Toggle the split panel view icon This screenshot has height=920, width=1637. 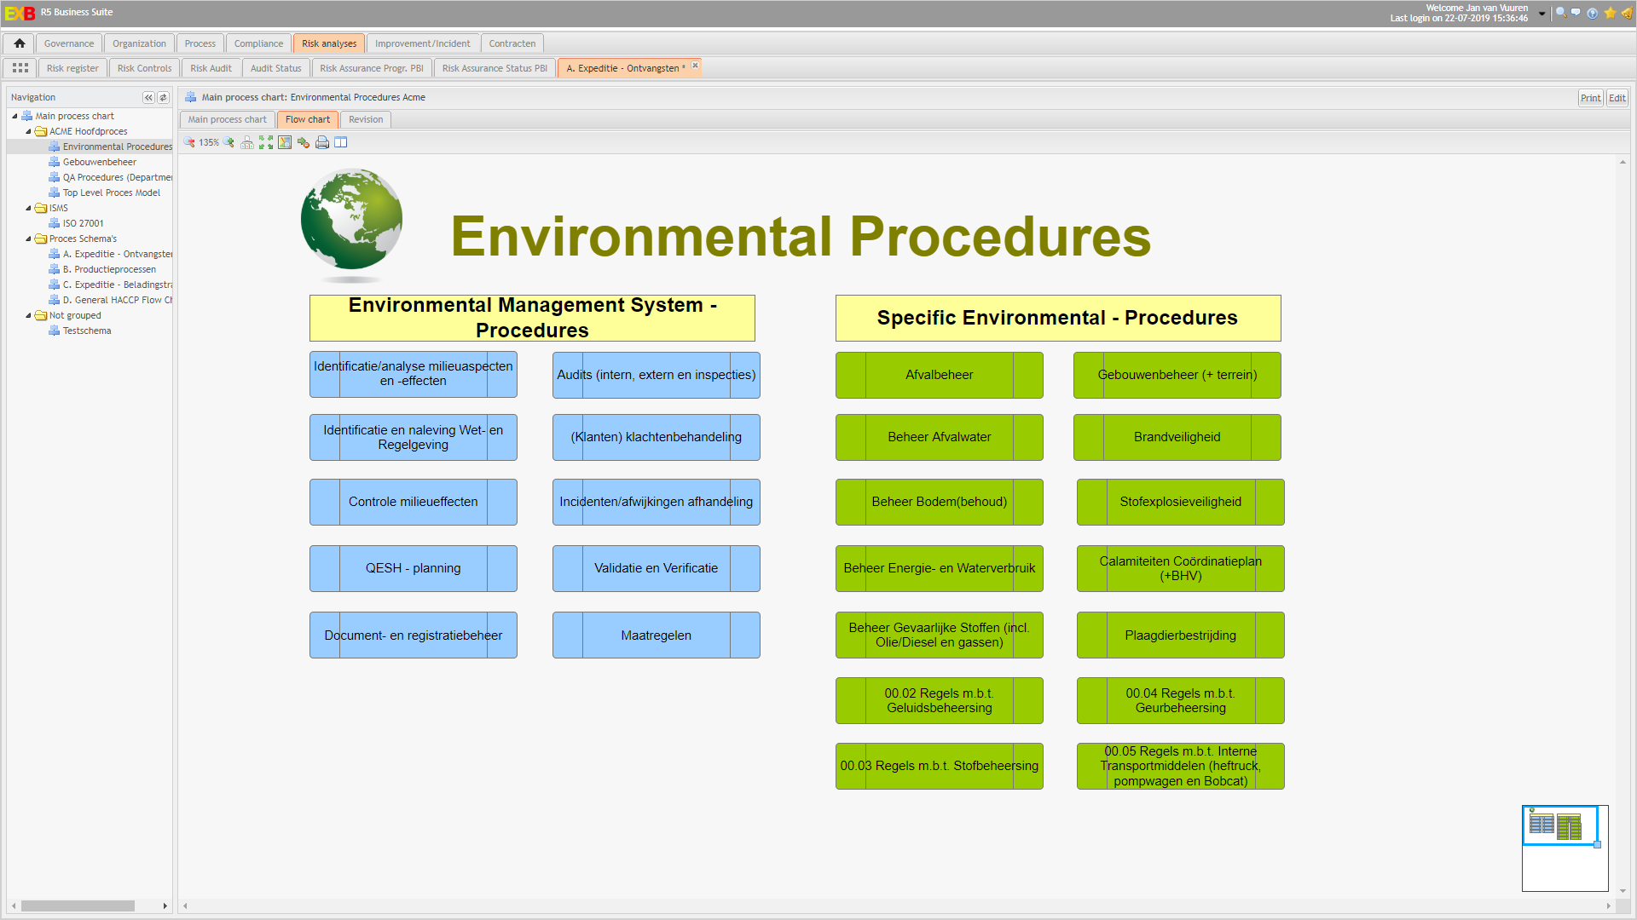tap(341, 142)
